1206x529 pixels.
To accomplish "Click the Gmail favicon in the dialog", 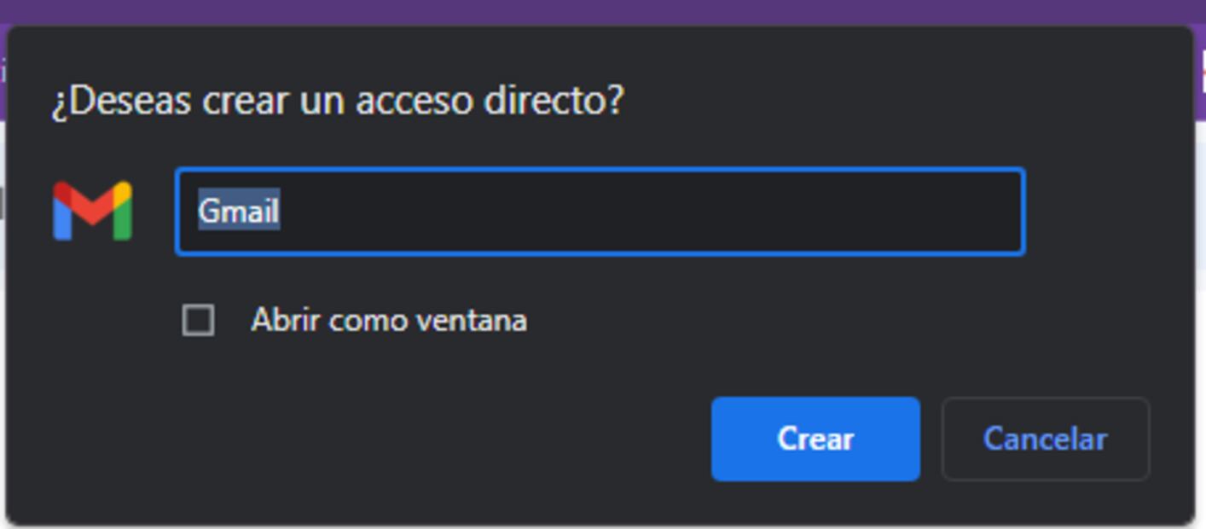I will [92, 211].
